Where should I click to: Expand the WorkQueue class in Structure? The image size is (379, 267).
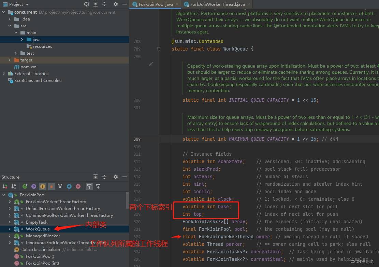10,228
